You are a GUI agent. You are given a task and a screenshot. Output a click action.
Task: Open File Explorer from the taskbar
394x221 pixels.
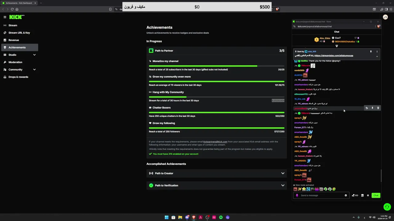[x=180, y=217]
